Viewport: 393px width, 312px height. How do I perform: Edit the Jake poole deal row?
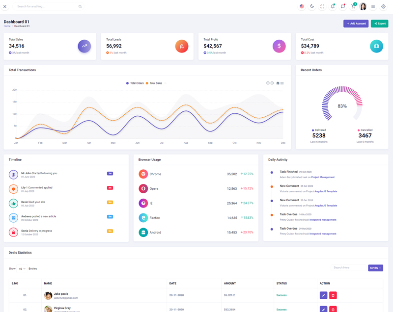tap(323, 295)
